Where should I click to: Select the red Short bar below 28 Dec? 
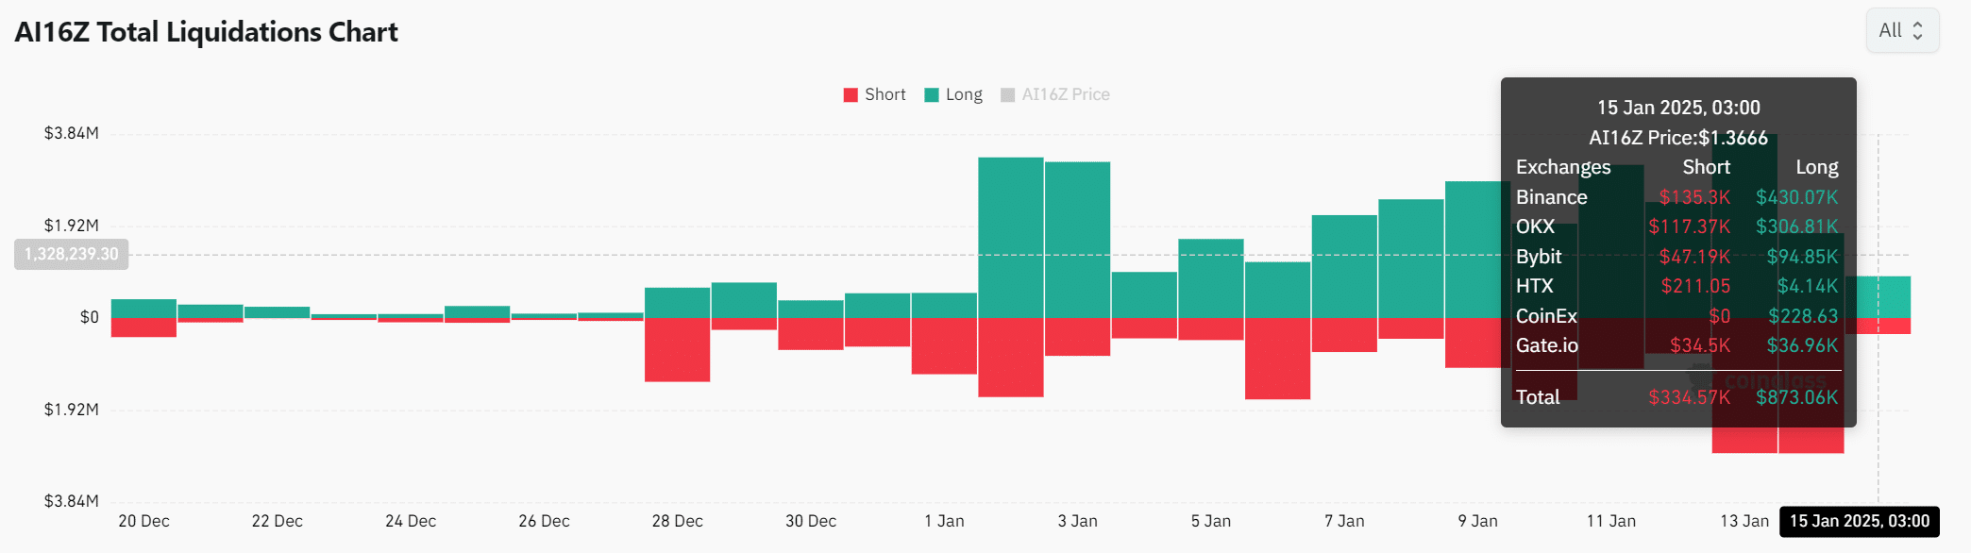coord(677,349)
